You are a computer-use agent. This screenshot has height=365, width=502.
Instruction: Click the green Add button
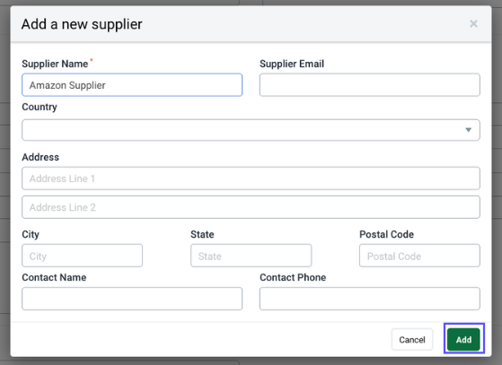464,339
